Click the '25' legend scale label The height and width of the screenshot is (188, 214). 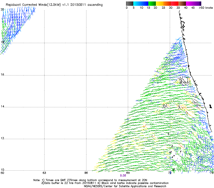pos(163,8)
